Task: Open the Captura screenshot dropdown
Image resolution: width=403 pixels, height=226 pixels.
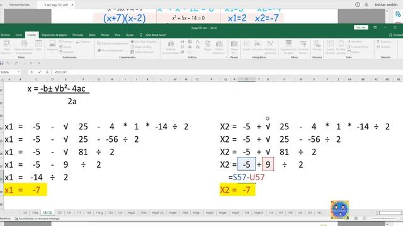Action: 84,42
